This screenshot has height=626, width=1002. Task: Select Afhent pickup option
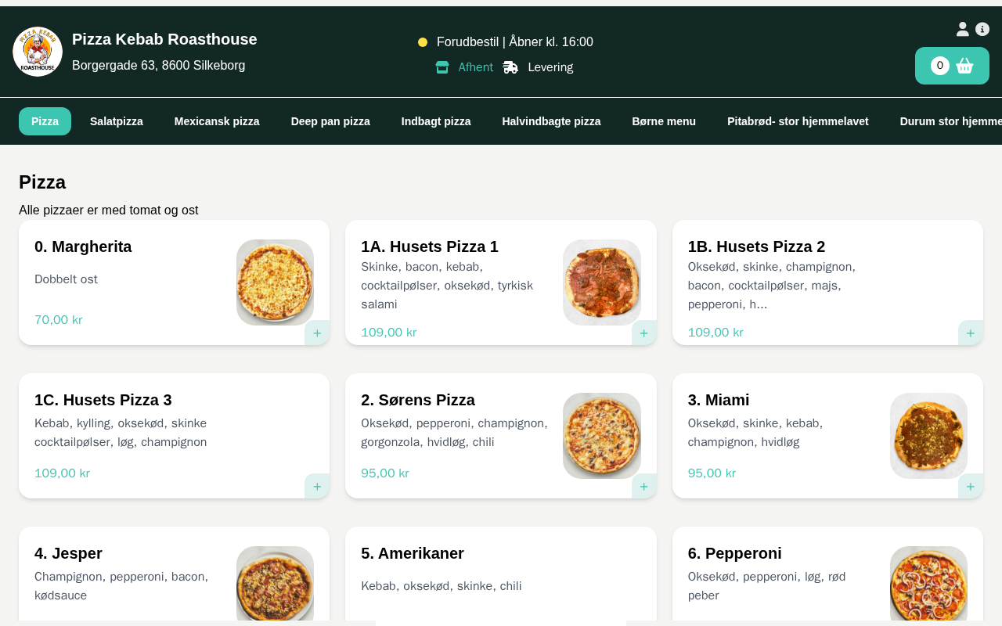pyautogui.click(x=465, y=67)
